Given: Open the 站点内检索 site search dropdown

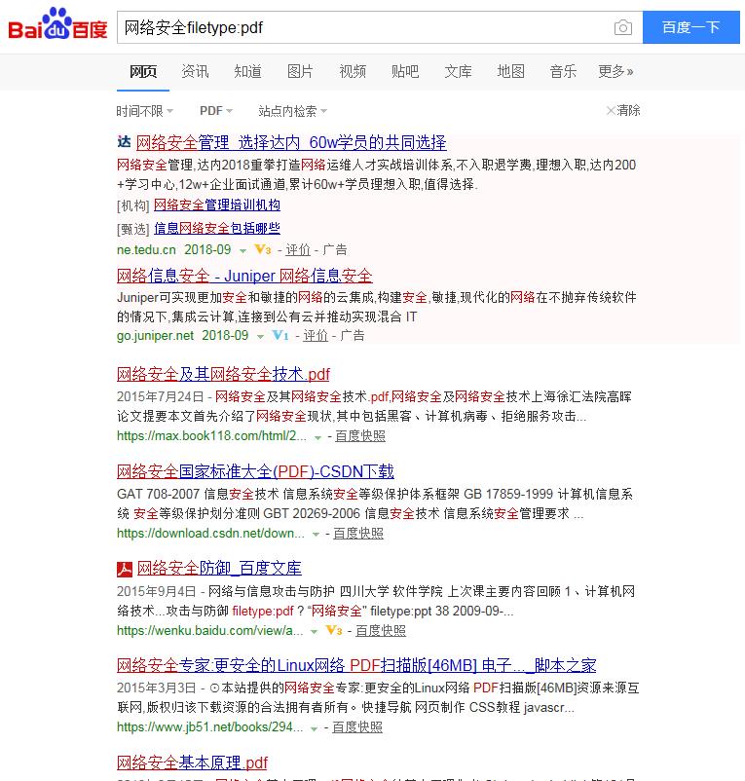Looking at the screenshot, I should (x=293, y=111).
